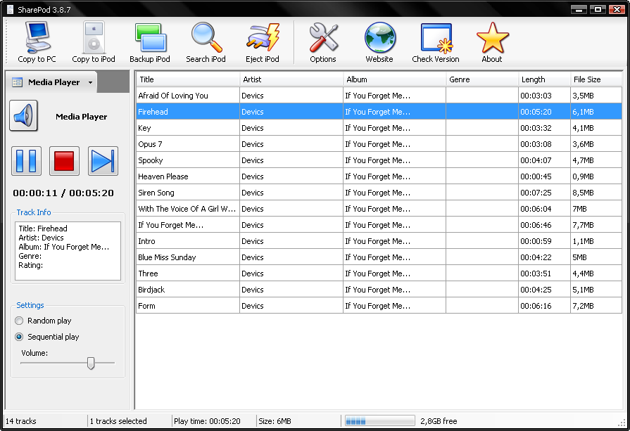This screenshot has width=630, height=431.
Task: Click the 8,5MB file size cell
Action: 596,193
